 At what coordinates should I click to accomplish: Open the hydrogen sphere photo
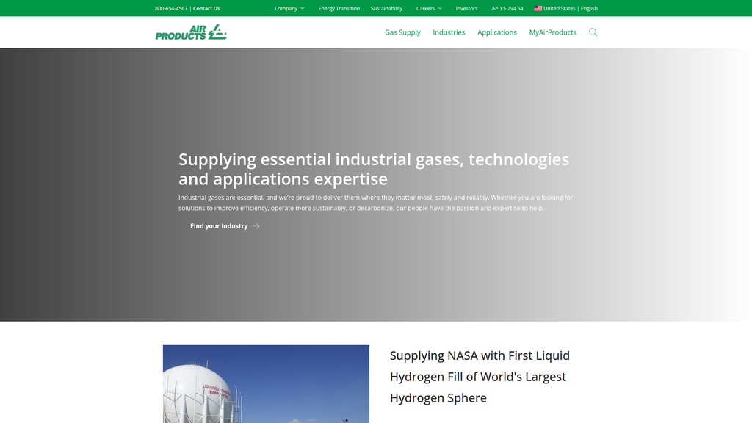266,383
